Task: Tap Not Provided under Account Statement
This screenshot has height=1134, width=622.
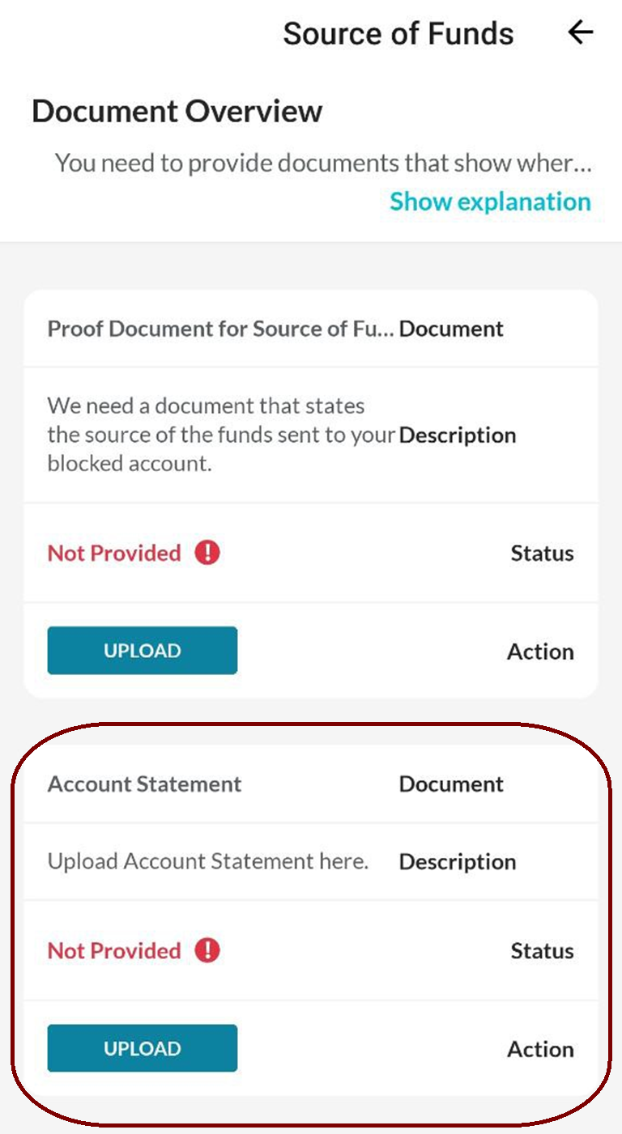Action: click(114, 950)
